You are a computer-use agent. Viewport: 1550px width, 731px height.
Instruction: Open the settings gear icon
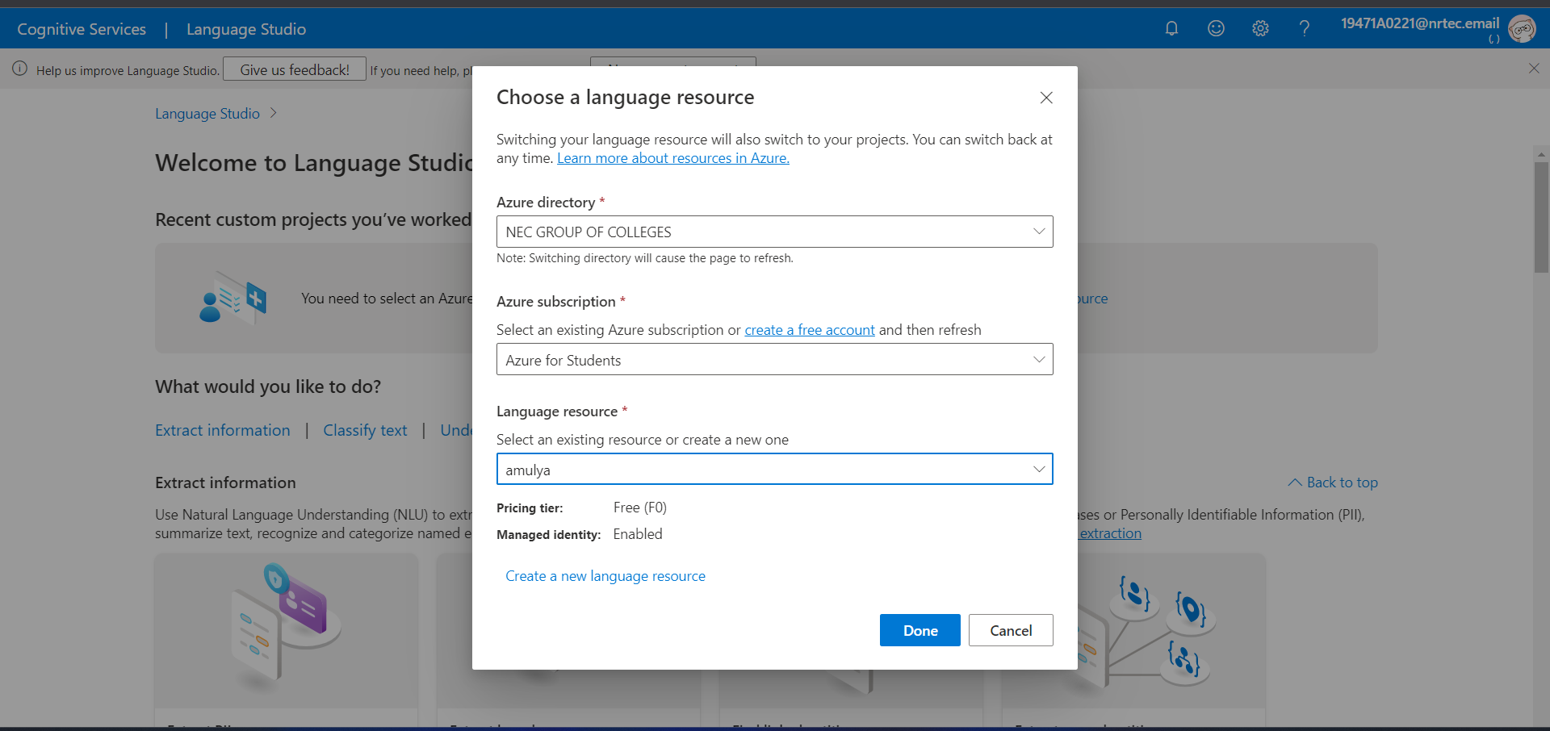1260,29
